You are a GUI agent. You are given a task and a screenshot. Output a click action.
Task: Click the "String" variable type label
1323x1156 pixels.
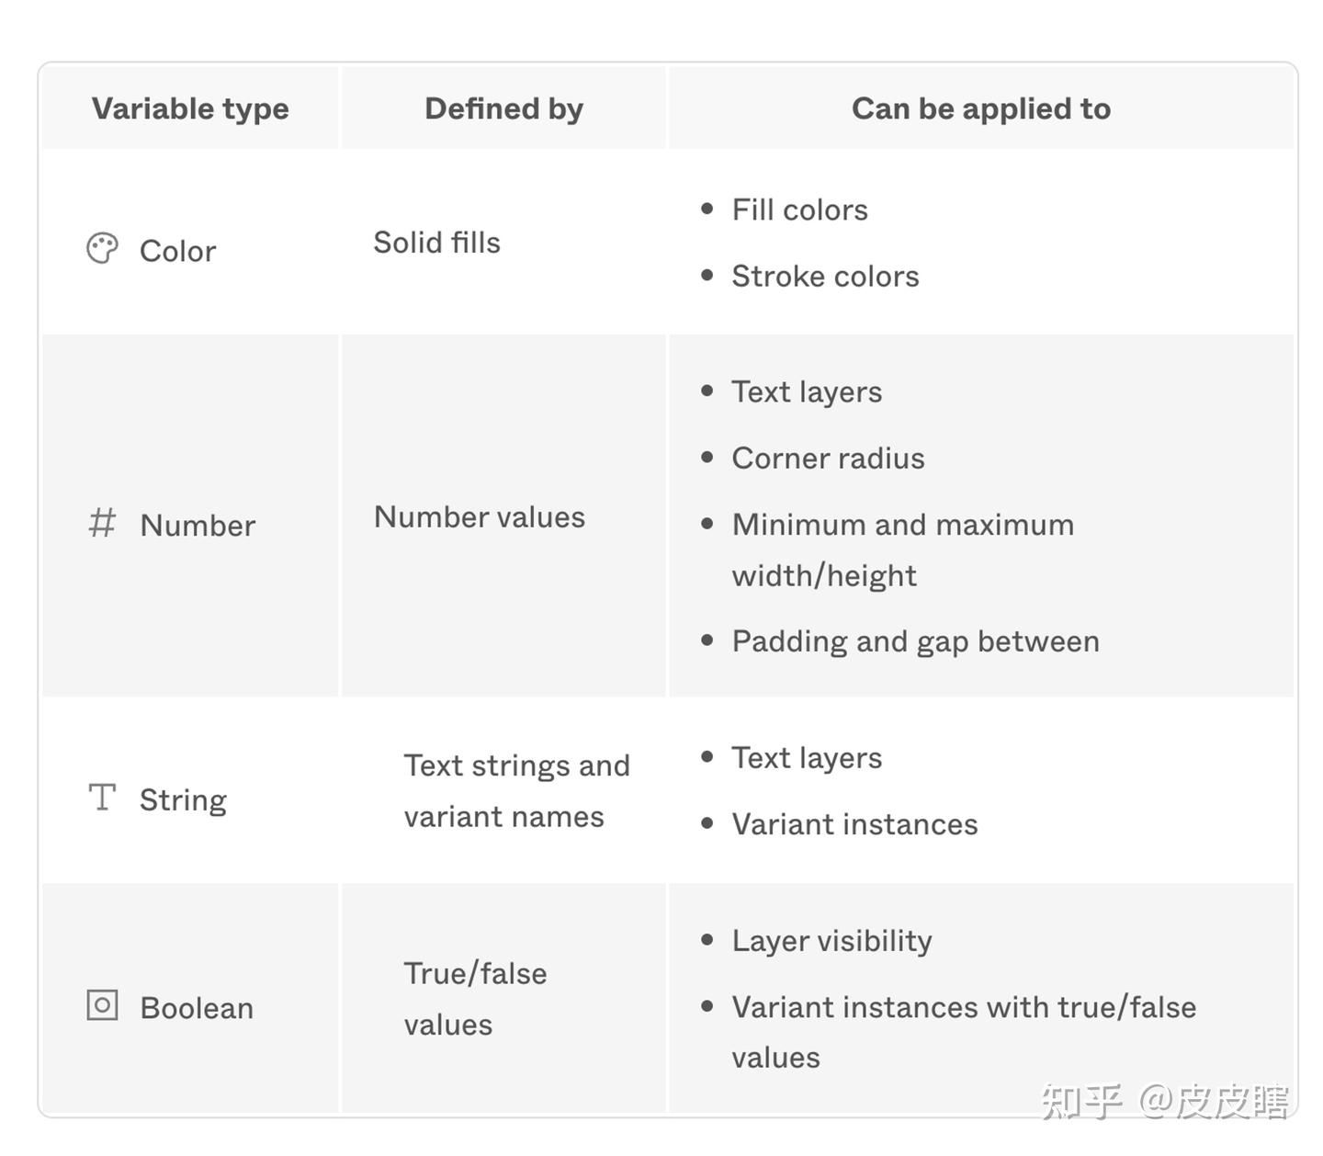coord(183,799)
